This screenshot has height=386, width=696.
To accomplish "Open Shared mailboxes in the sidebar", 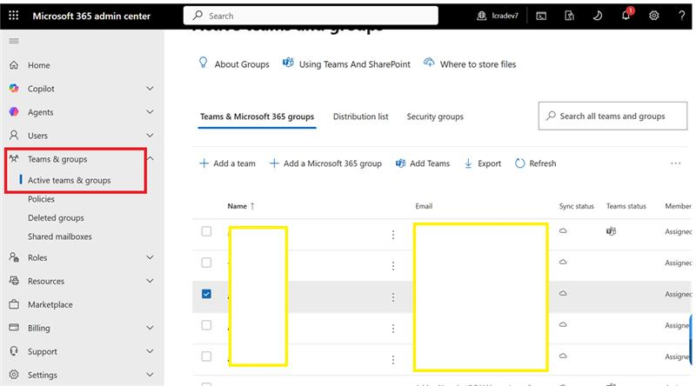I will click(60, 236).
